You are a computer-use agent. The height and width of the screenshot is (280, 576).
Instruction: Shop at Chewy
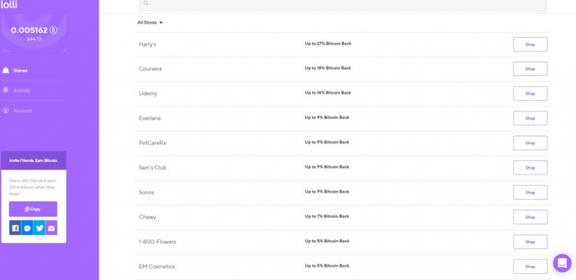(x=530, y=217)
